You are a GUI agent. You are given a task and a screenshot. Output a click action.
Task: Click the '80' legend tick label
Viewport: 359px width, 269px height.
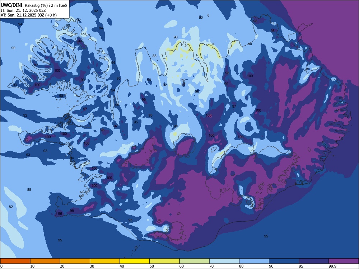(241, 266)
